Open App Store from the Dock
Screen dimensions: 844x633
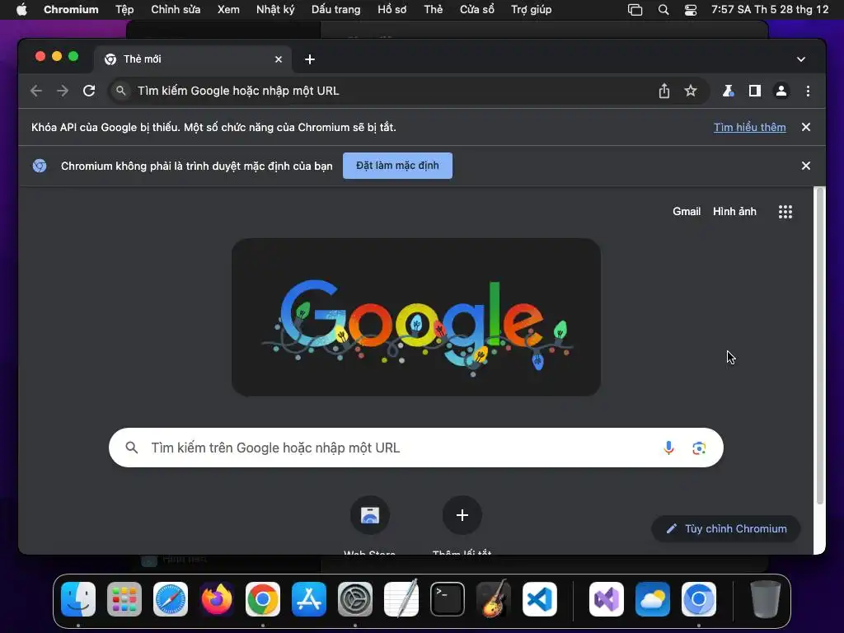point(309,599)
